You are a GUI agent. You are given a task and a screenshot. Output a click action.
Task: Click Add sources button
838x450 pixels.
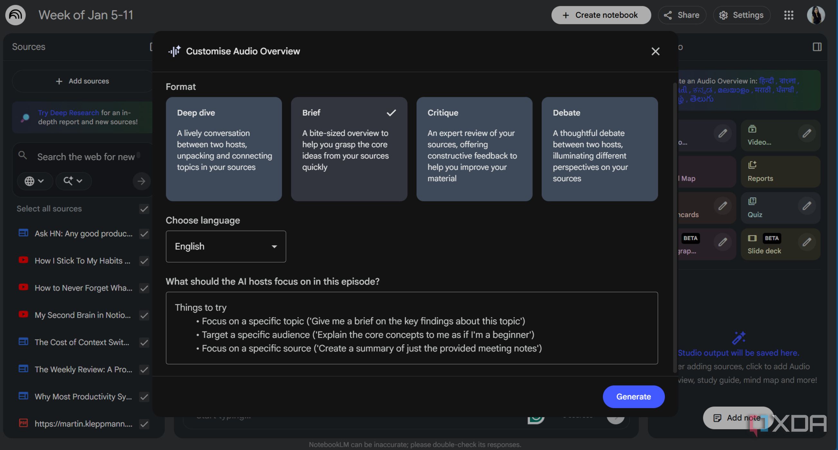point(82,81)
